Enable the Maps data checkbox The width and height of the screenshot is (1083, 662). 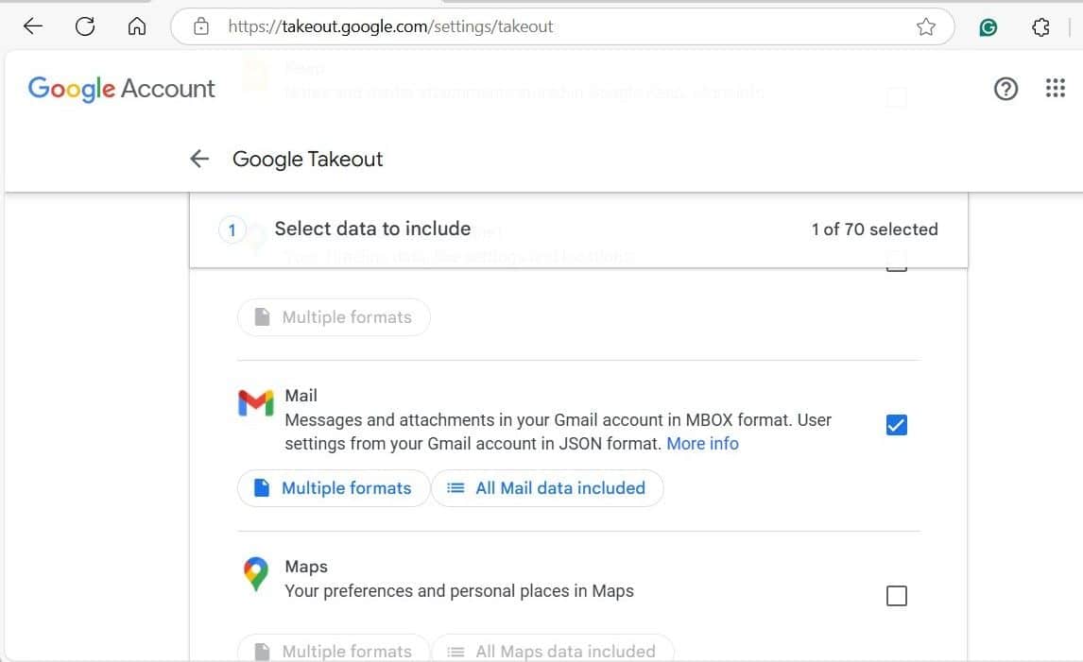(x=895, y=595)
